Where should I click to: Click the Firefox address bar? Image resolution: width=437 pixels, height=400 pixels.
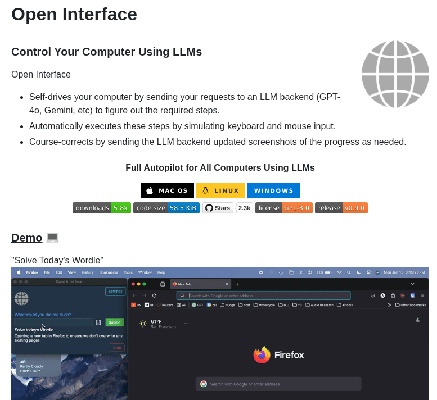pyautogui.click(x=264, y=296)
